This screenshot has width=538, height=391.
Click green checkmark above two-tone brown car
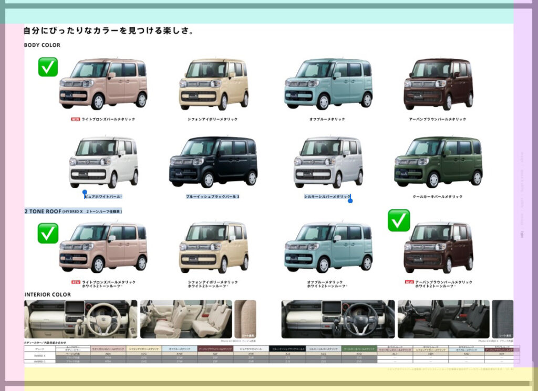[399, 220]
